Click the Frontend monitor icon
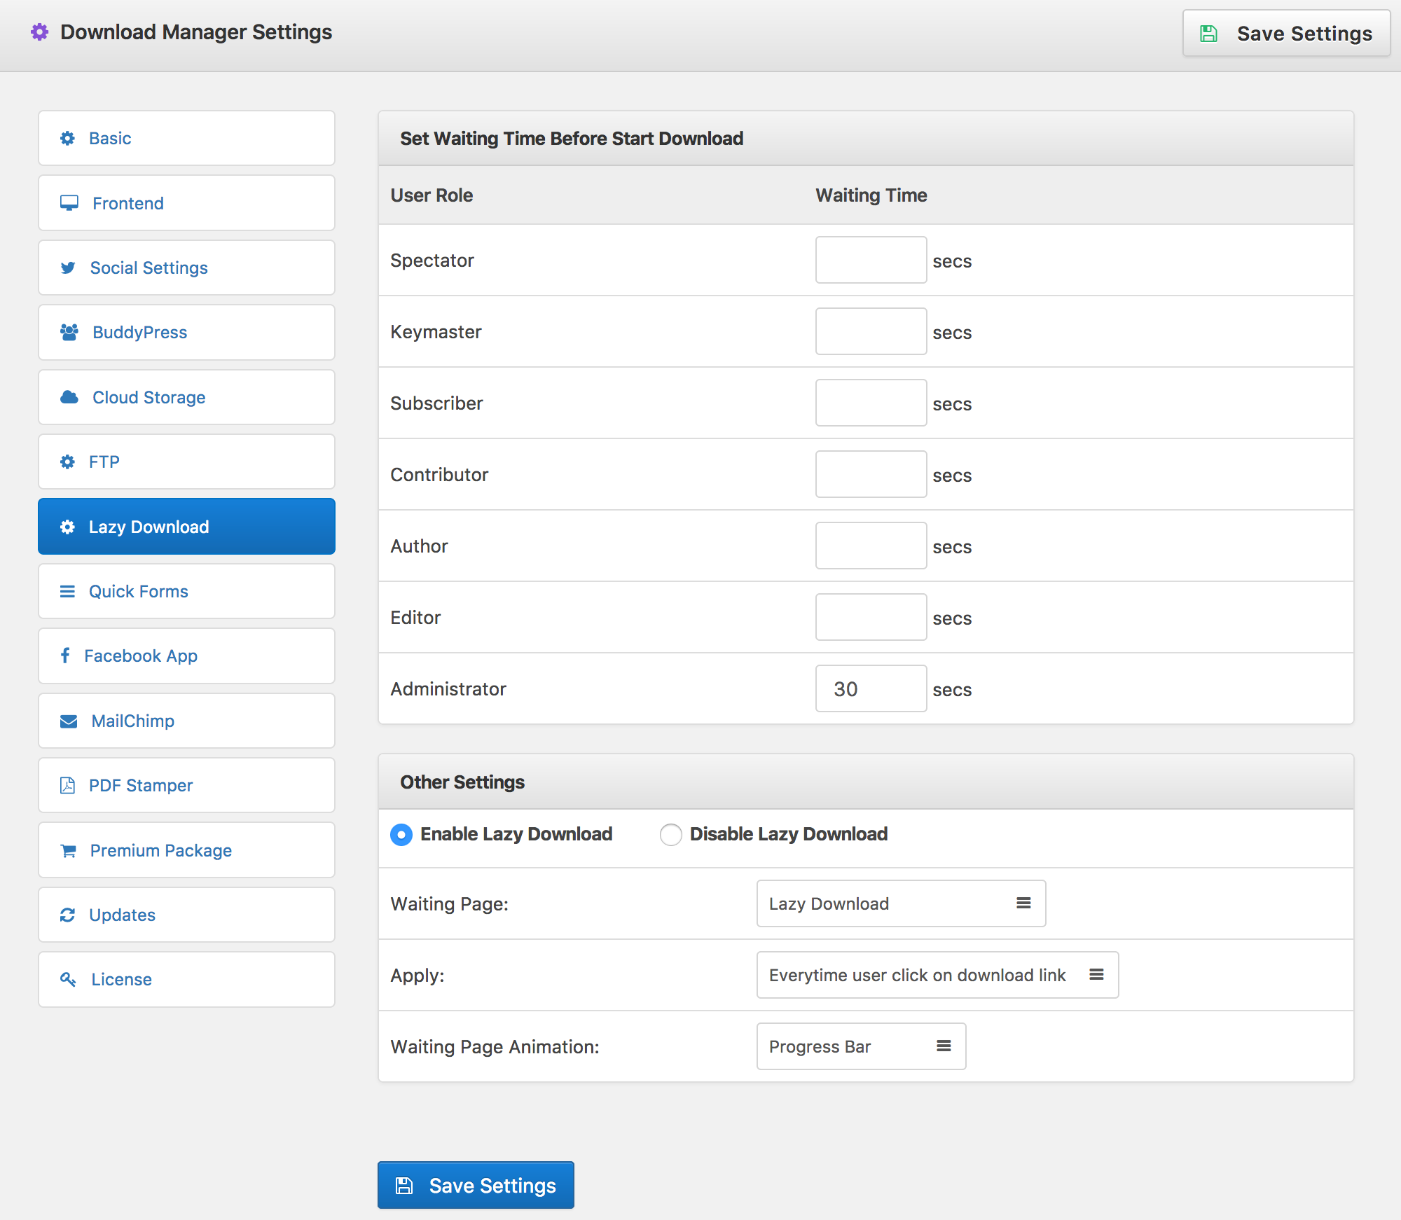 coord(67,202)
